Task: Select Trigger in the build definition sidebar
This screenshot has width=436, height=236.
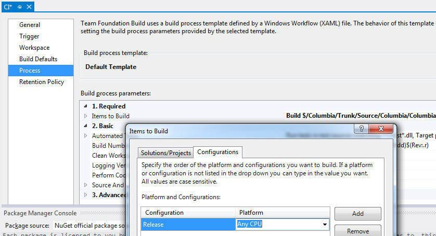Action: [29, 36]
